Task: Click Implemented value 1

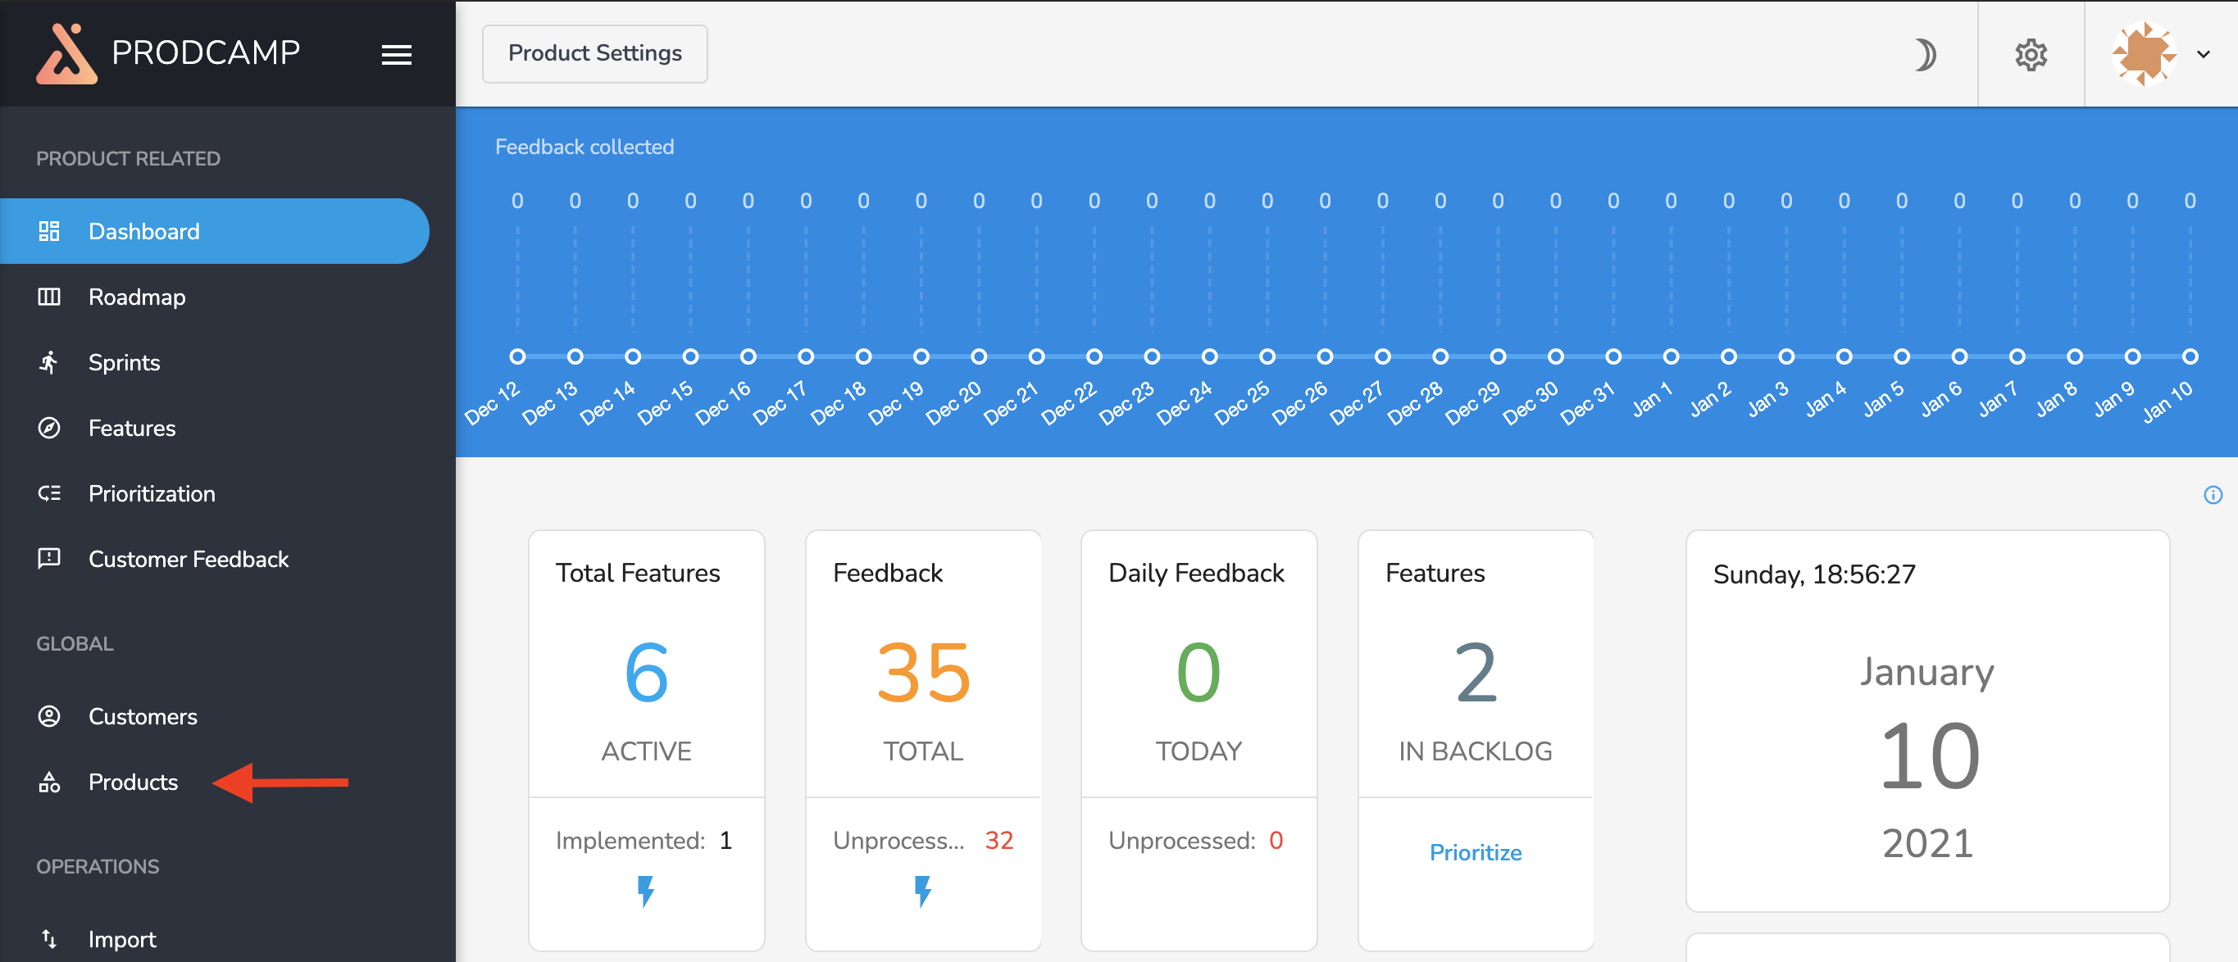Action: [x=726, y=841]
